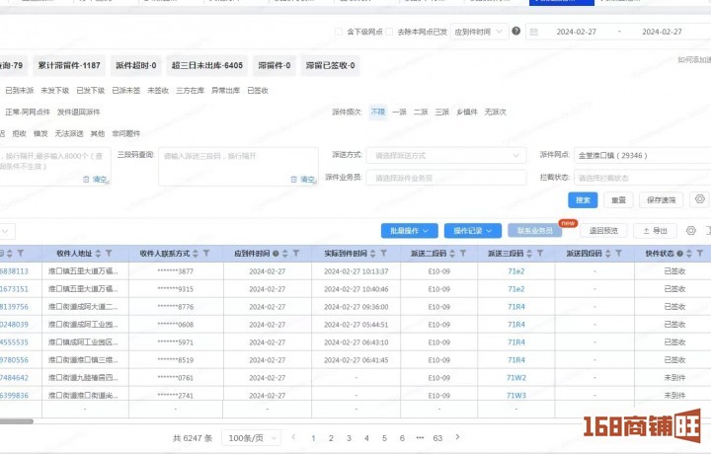Click the gear icon right of 导出 button
Image resolution: width=711 pixels, height=454 pixels.
coord(691,231)
